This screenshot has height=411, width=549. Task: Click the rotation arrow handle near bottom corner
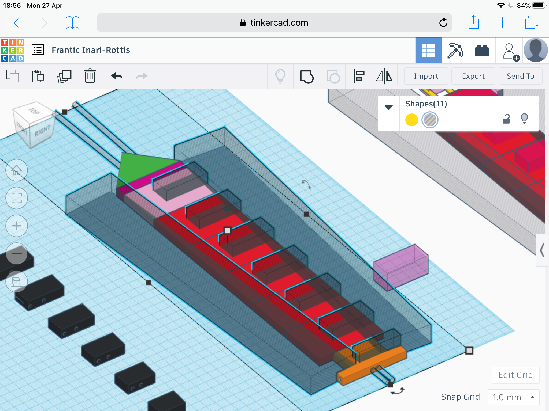[x=398, y=391]
